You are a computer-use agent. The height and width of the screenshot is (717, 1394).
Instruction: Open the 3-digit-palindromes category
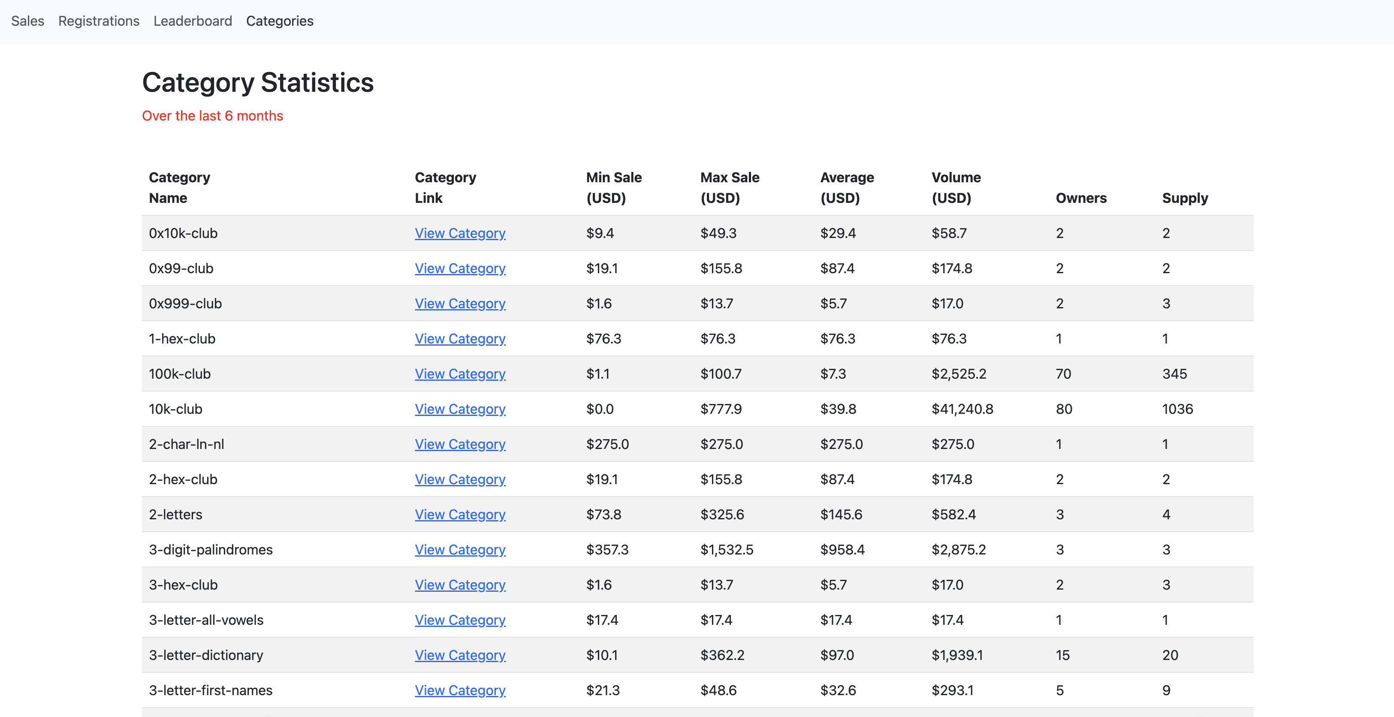pos(460,549)
